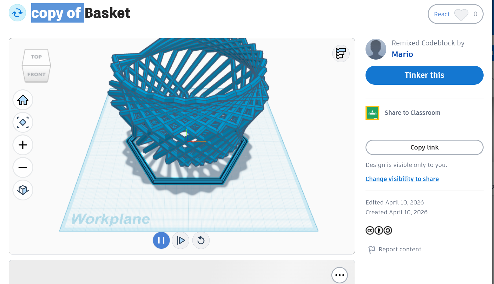Click the Codeblocks sync logo icon
Screen dimensions: 494x284
17,13
